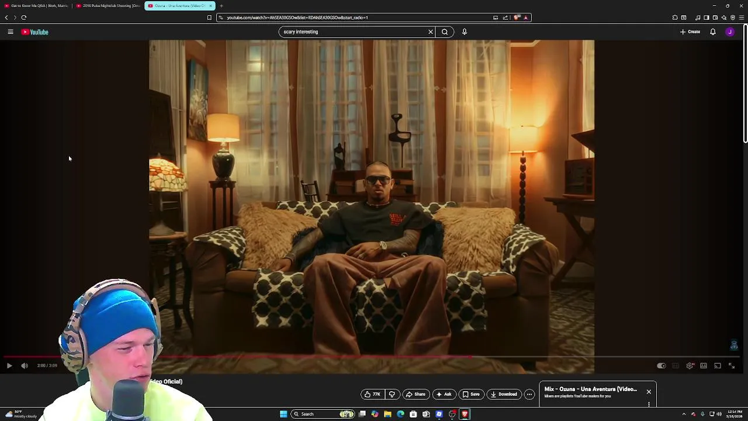Screen dimensions: 748x421
Task: Close the Mix playlist panel
Action: pyautogui.click(x=649, y=392)
